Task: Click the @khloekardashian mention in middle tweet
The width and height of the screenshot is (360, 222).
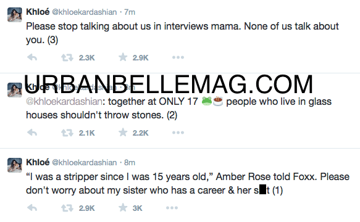Action: (x=64, y=102)
